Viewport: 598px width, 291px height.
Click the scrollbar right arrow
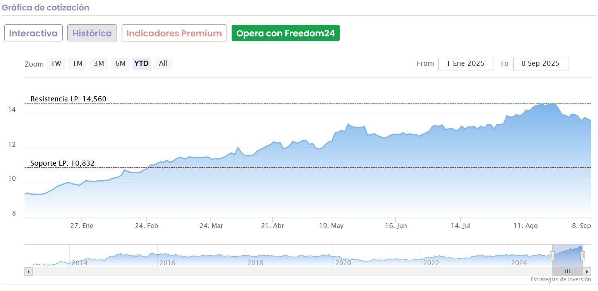tap(587, 272)
